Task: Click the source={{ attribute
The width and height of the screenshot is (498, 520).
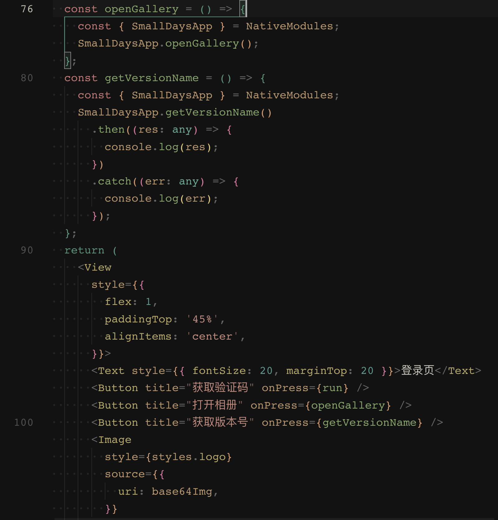Action: coord(135,474)
